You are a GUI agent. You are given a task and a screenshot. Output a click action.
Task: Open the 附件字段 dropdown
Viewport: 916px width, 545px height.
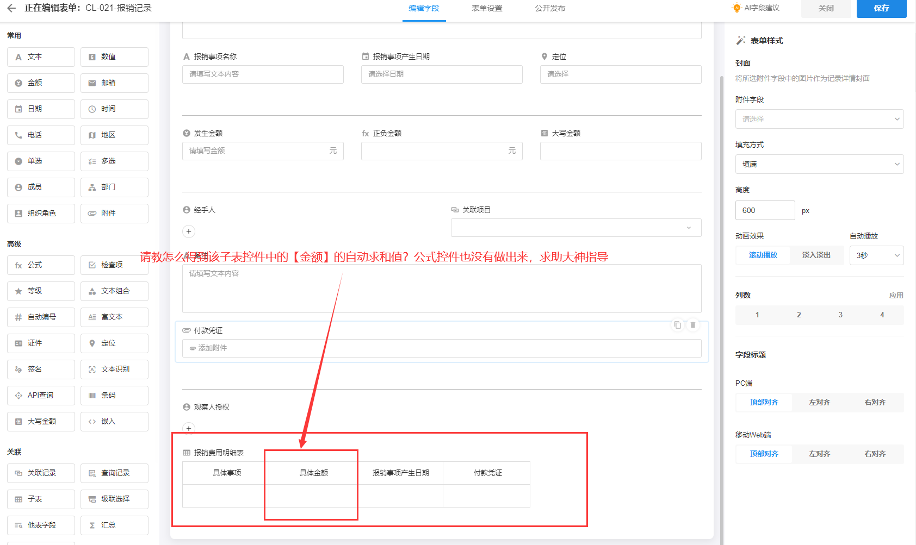(819, 119)
